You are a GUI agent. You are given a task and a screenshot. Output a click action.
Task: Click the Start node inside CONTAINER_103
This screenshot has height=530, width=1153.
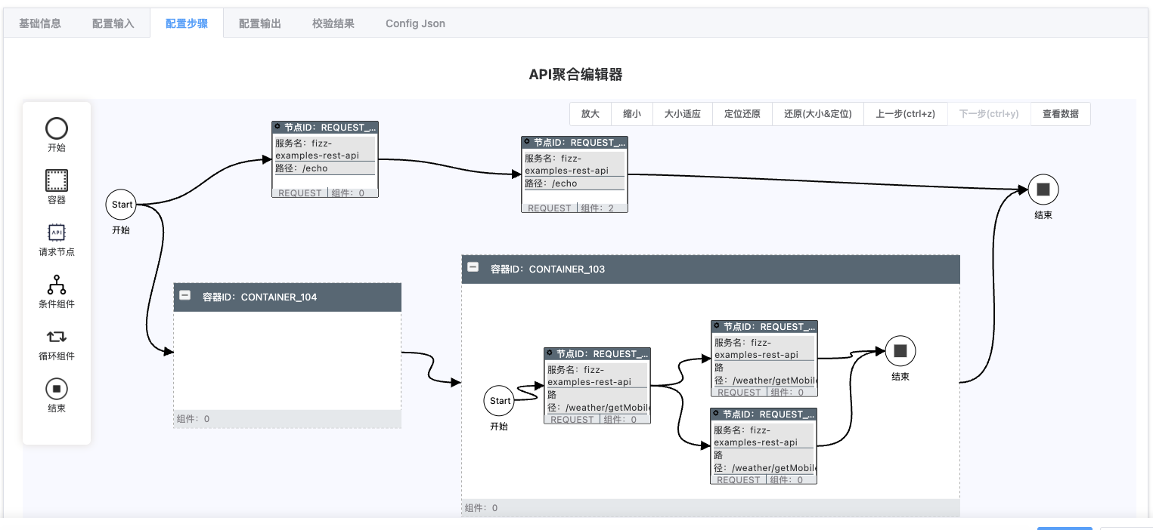(500, 401)
